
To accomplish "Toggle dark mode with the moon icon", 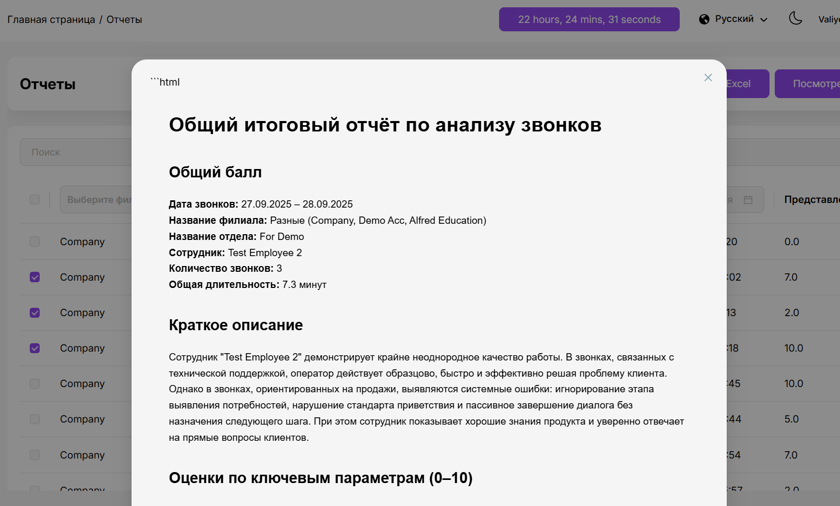I will click(x=795, y=19).
